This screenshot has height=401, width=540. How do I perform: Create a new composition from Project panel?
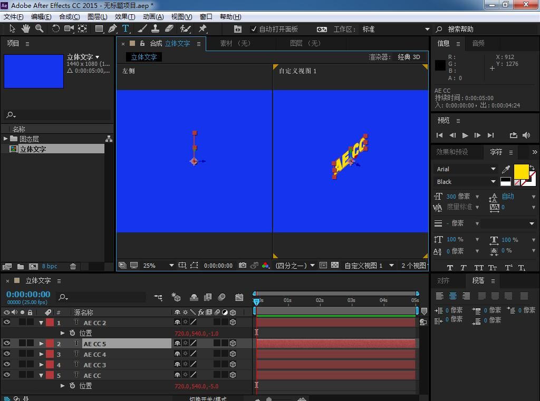pyautogui.click(x=33, y=267)
